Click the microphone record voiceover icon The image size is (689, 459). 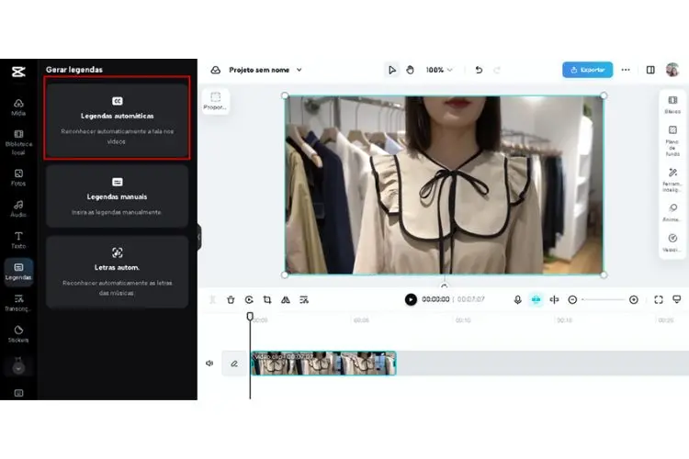517,299
